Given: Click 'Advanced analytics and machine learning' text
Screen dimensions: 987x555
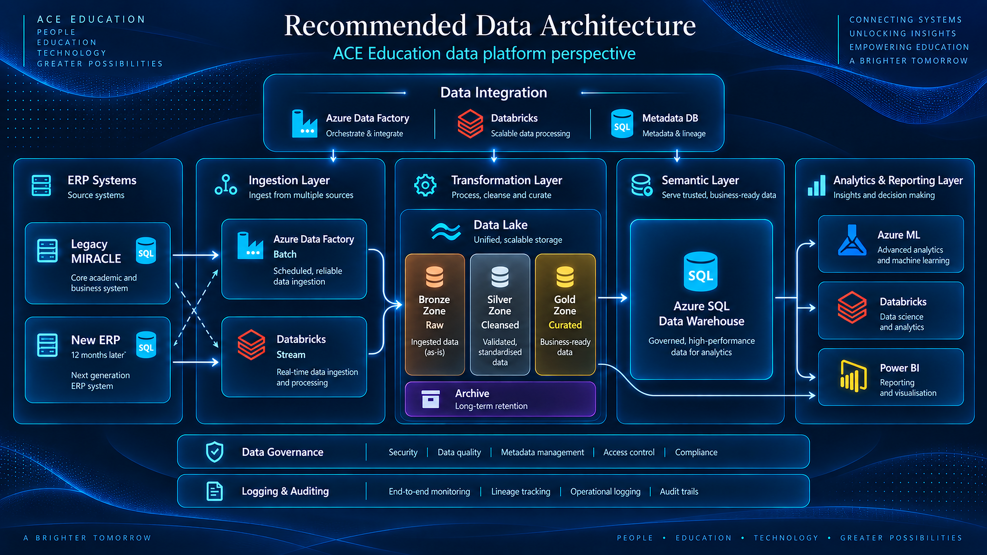Looking at the screenshot, I should (913, 255).
